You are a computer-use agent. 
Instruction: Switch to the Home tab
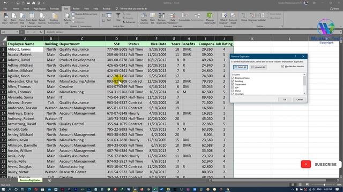coord(16,9)
